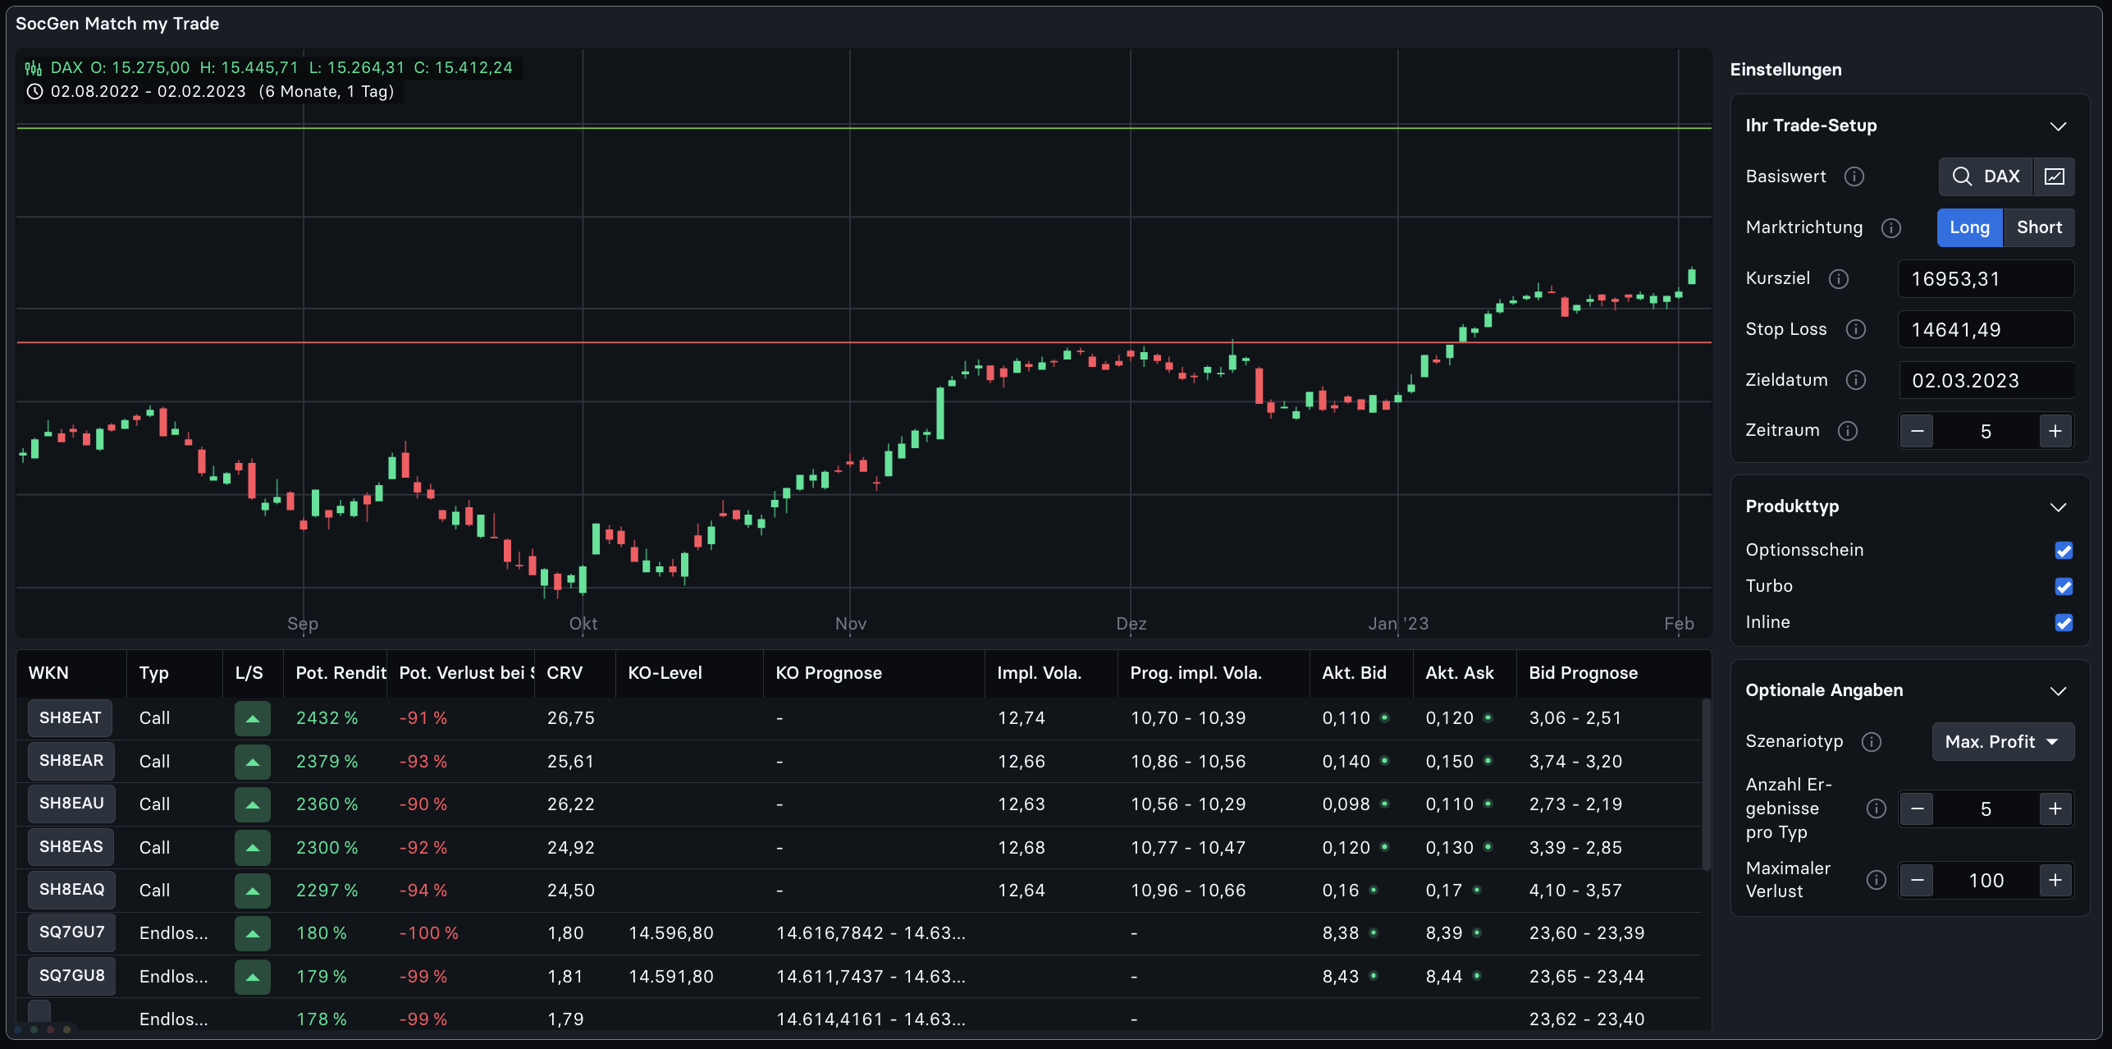The width and height of the screenshot is (2112, 1049).
Task: Decrease Zeitraum with the minus button
Action: click(1917, 431)
